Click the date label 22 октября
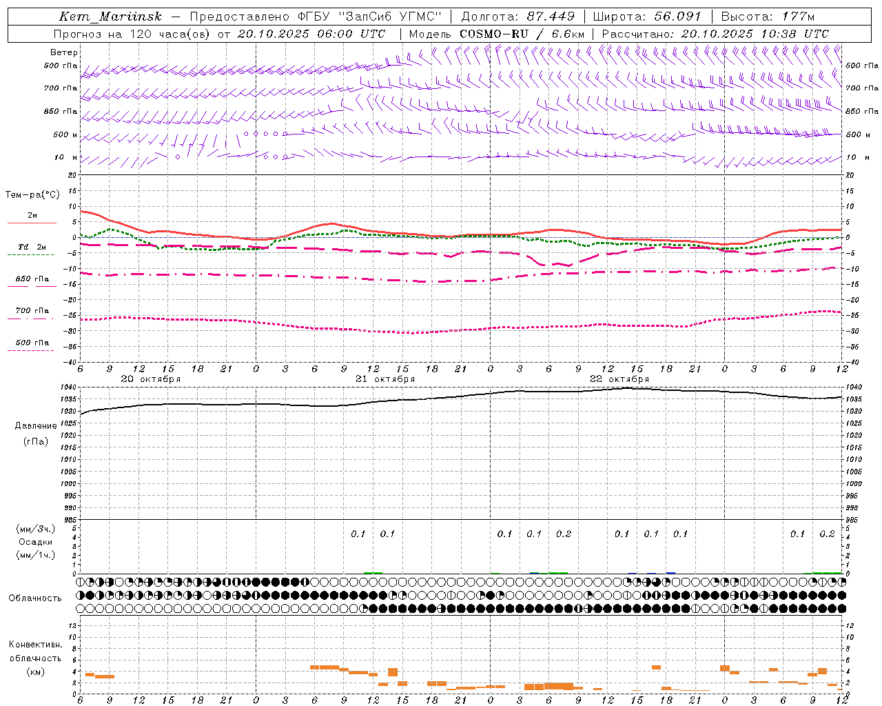This screenshot has width=882, height=706. click(x=619, y=379)
